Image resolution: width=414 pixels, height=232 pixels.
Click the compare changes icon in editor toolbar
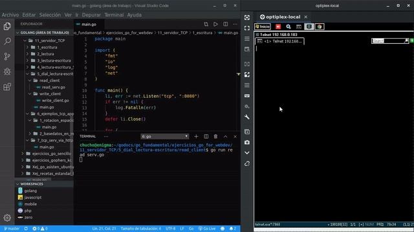click(206, 24)
